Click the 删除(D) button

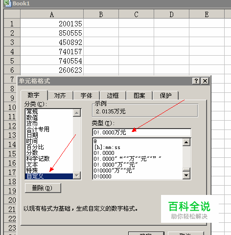[x=43, y=188]
